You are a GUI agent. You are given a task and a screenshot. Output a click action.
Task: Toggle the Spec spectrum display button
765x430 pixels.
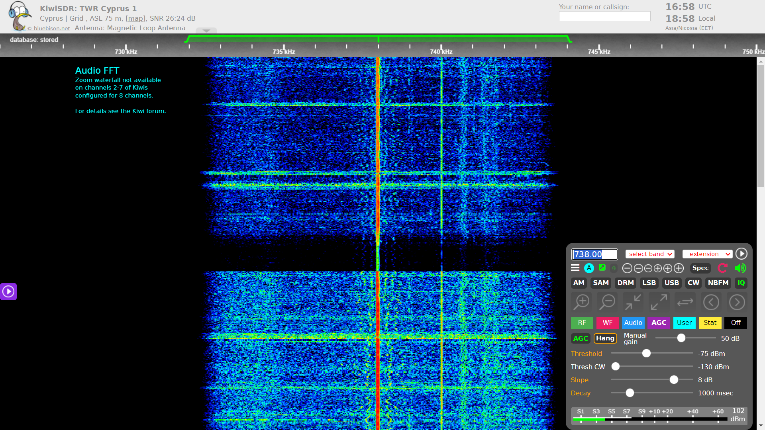(x=700, y=268)
